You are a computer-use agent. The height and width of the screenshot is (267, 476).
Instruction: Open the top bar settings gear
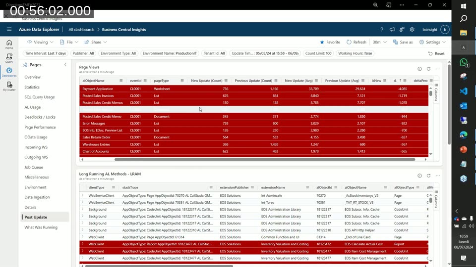412,29
